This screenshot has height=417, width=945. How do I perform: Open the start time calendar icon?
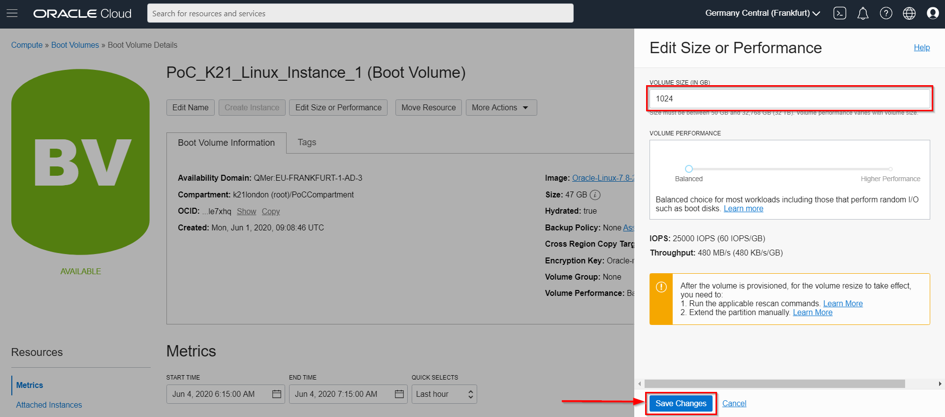click(x=277, y=394)
